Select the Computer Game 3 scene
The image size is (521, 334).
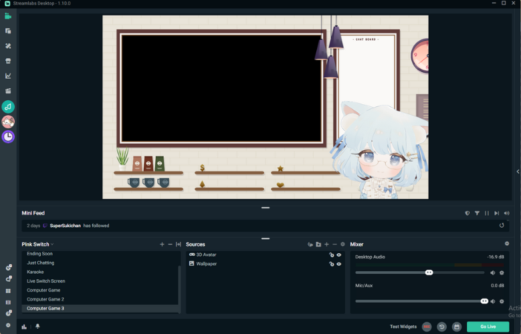(x=100, y=309)
